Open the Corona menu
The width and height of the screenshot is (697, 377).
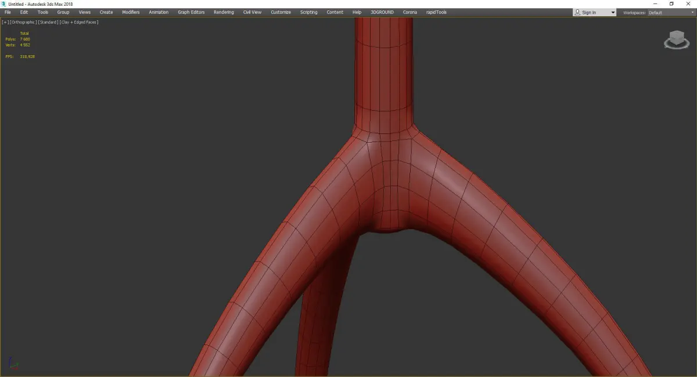tap(410, 12)
